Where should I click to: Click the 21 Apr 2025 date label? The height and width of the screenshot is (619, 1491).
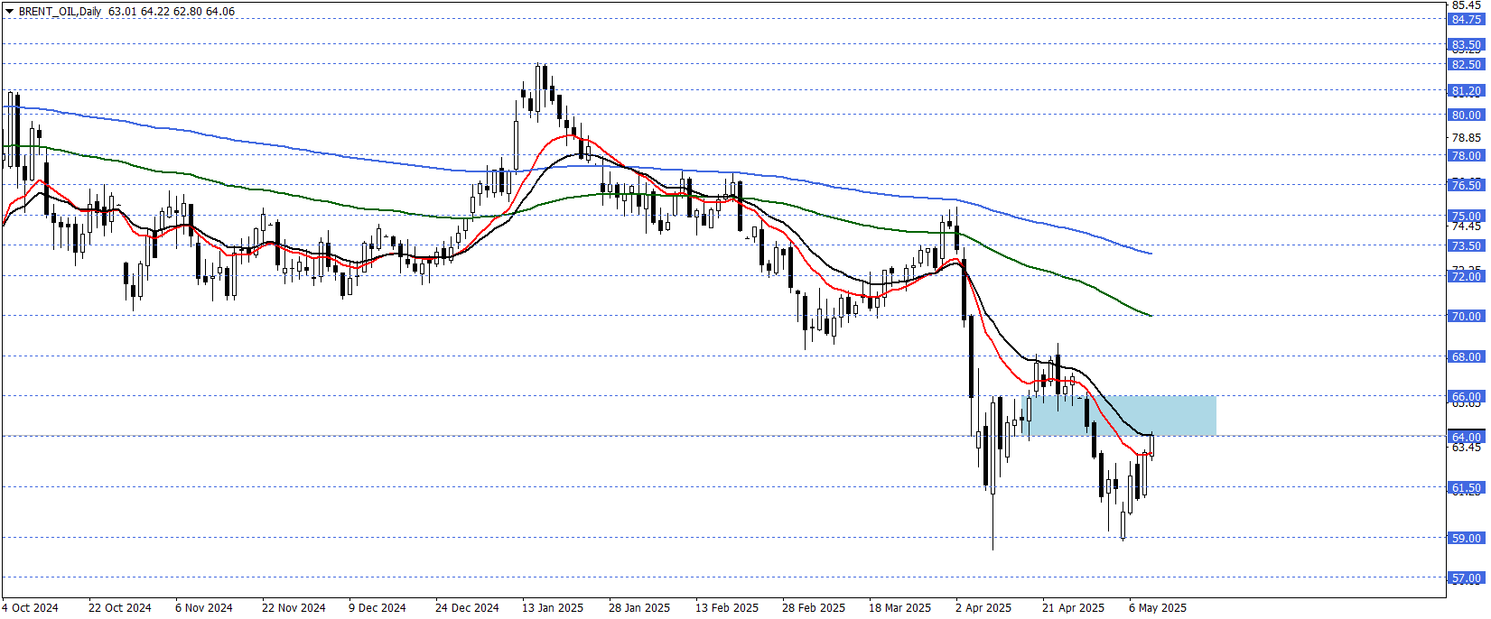(1073, 608)
